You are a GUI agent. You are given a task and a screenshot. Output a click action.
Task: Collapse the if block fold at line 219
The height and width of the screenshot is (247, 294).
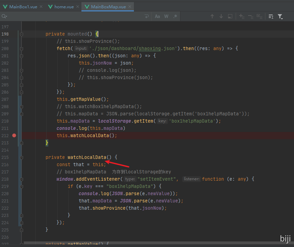pyautogui.click(x=21, y=187)
